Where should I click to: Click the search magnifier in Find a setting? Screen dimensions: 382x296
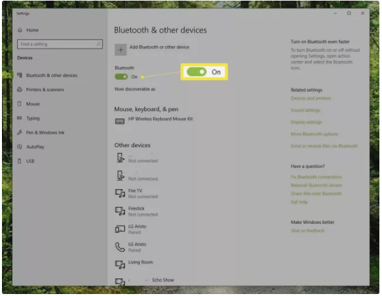[x=98, y=44]
